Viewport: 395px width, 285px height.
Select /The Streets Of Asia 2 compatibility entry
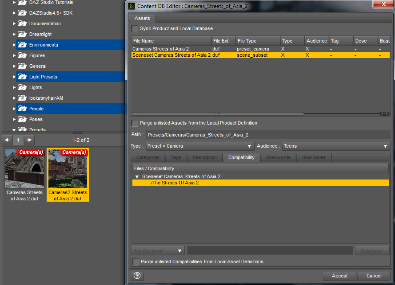[260, 183]
